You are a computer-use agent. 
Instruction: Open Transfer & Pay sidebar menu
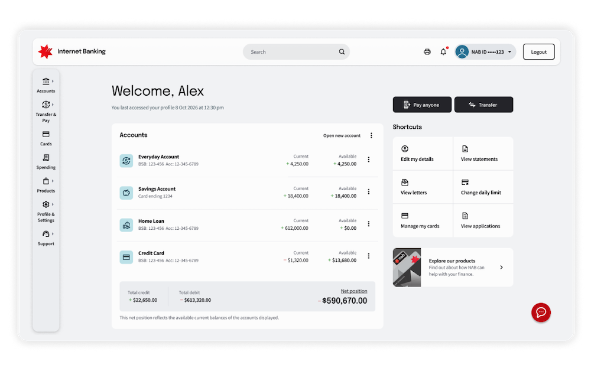click(x=46, y=111)
